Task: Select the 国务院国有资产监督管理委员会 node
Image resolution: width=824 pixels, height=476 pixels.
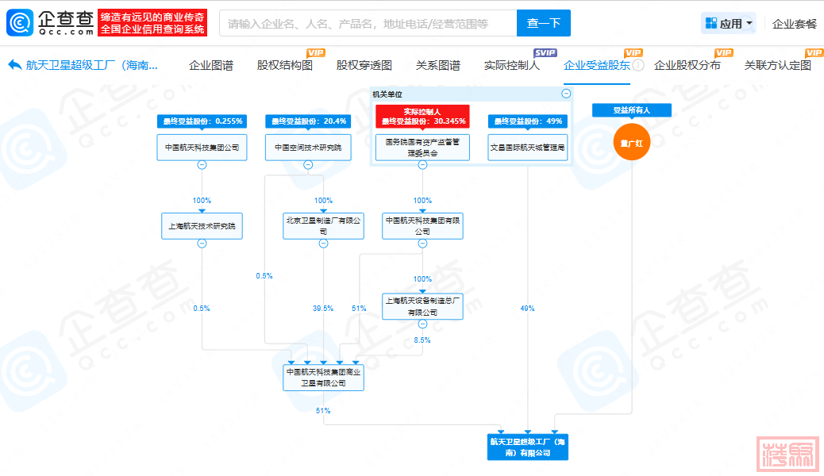Action: click(x=422, y=147)
